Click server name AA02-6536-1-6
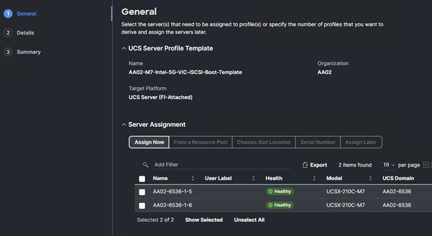The height and width of the screenshot is (236, 432). coord(173,205)
